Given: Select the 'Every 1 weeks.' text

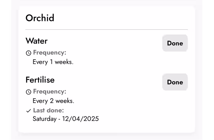Looking at the screenshot, I should (53, 62).
